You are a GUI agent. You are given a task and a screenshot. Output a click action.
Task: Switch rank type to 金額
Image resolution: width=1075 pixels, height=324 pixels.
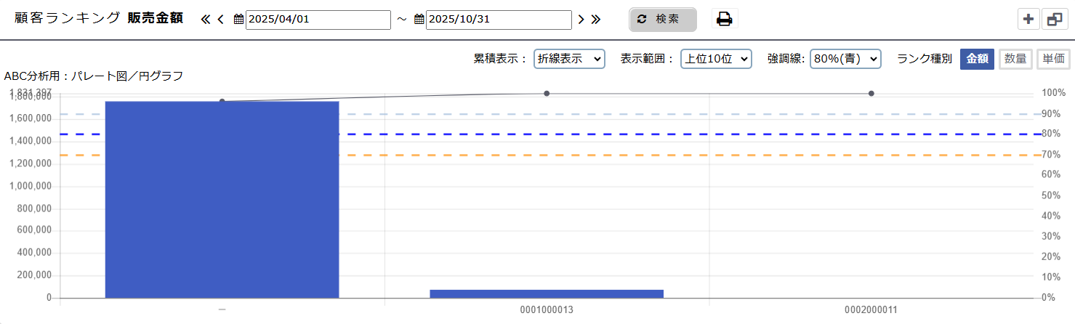point(977,60)
